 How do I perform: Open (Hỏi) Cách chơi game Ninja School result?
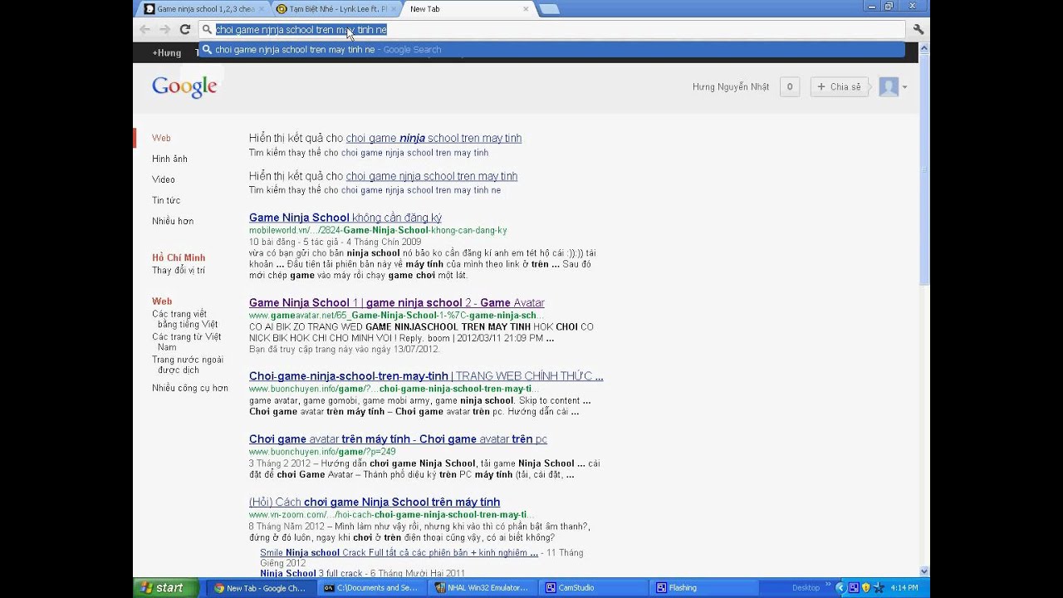(375, 502)
